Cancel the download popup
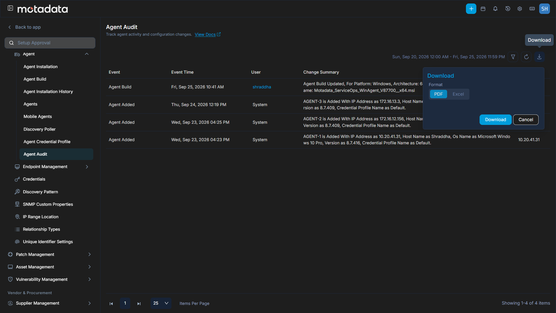Screen dimensions: 556x313 pos(526,120)
